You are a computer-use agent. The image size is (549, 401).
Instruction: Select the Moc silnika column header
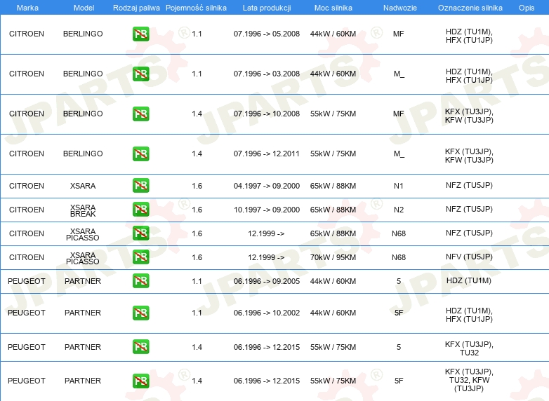pos(333,7)
